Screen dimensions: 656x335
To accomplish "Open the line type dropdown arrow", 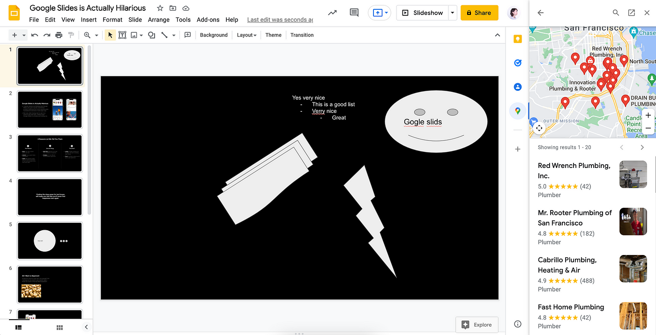I will [x=173, y=35].
